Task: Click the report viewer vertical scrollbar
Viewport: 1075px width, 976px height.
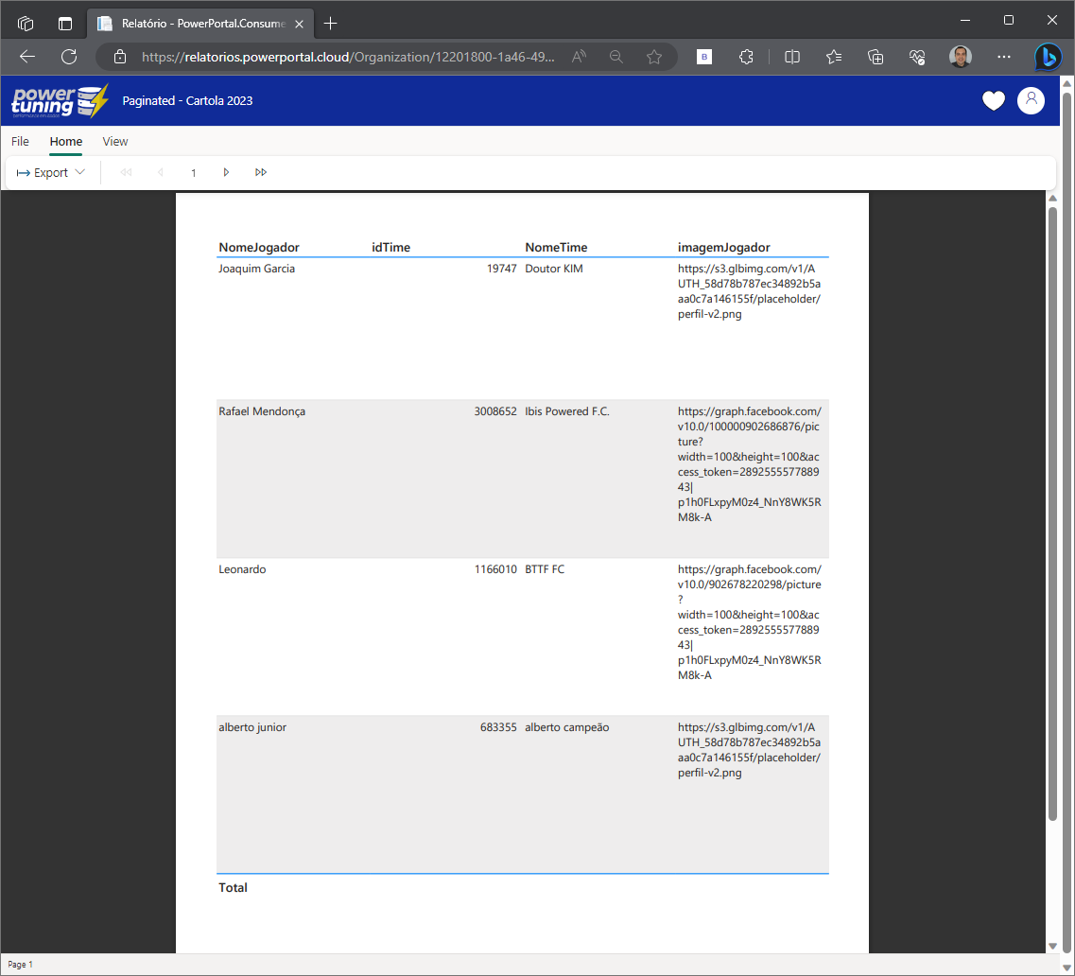Action: pyautogui.click(x=1052, y=511)
